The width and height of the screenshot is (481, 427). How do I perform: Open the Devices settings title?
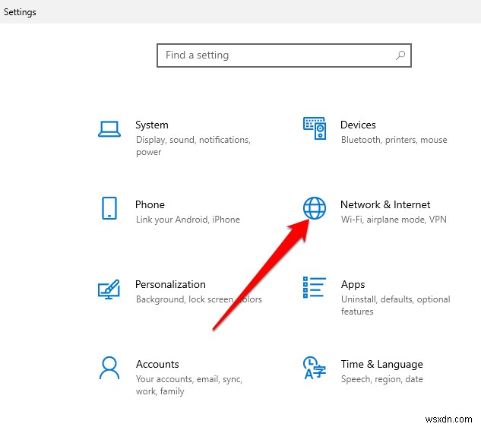point(358,125)
